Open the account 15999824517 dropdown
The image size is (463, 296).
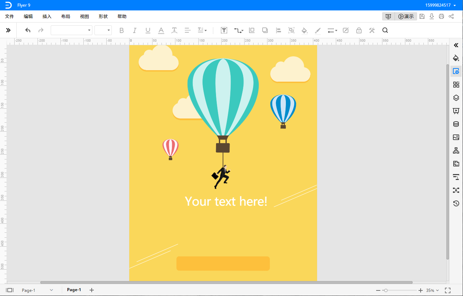pyautogui.click(x=440, y=5)
